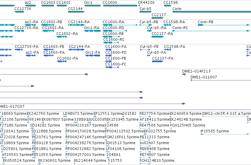
Task: Select the CG1603-RA transcript
Action: click(48, 31)
